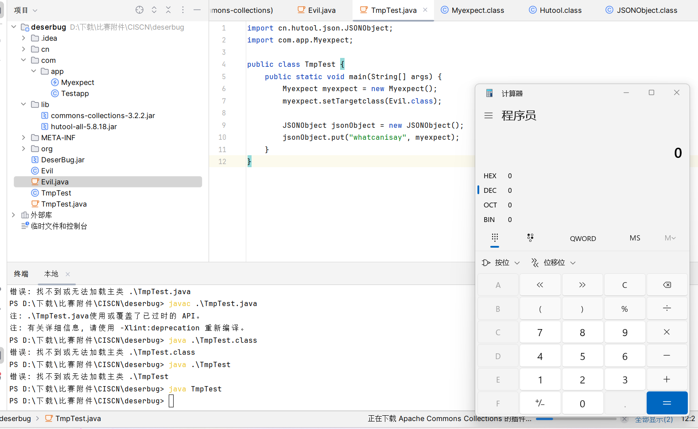Select the terminal tool window tab
The width and height of the screenshot is (698, 429).
pos(21,274)
